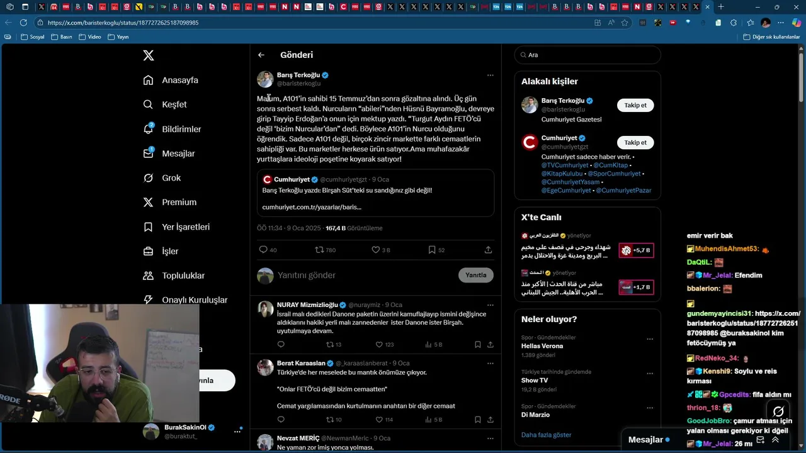Open İşler in the sidebar
The width and height of the screenshot is (806, 453).
pos(161,251)
